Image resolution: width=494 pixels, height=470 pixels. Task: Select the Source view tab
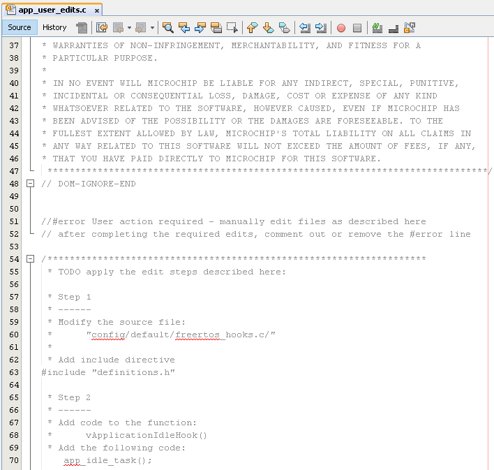click(x=20, y=27)
